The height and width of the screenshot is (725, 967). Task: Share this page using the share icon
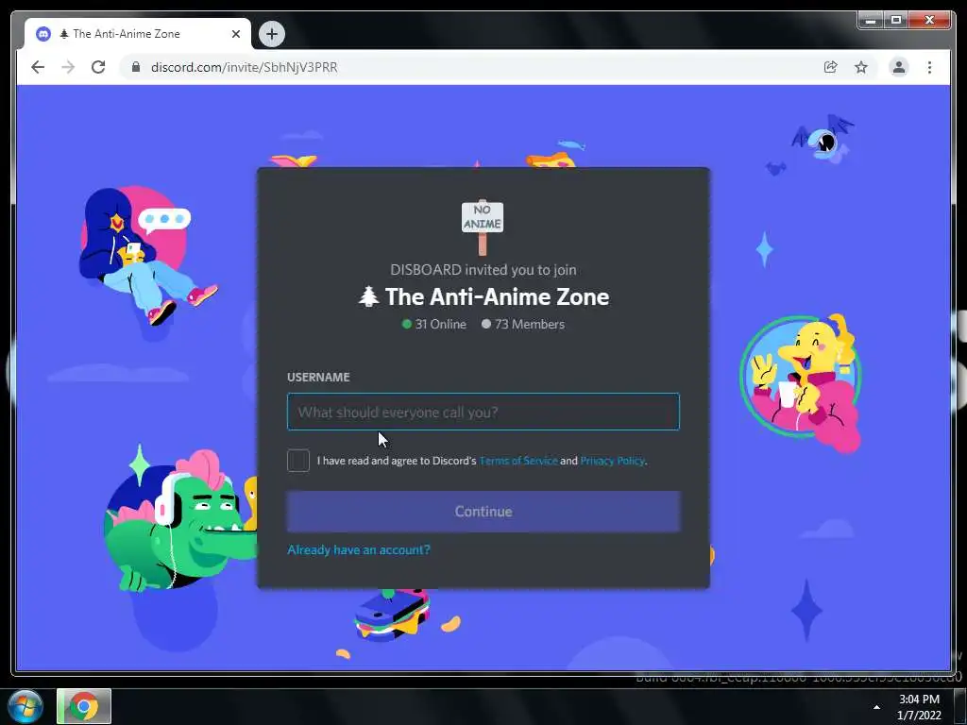click(830, 67)
